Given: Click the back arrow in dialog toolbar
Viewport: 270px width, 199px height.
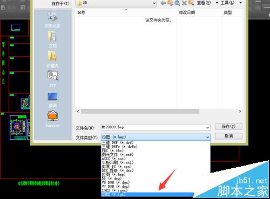Looking at the screenshot, I should (163, 3).
